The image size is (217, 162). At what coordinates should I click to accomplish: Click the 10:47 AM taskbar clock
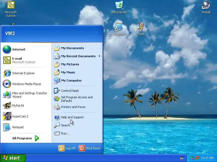(207, 158)
